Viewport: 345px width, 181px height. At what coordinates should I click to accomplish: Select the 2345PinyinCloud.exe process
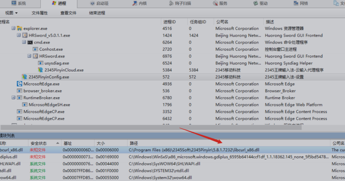(x=173, y=70)
